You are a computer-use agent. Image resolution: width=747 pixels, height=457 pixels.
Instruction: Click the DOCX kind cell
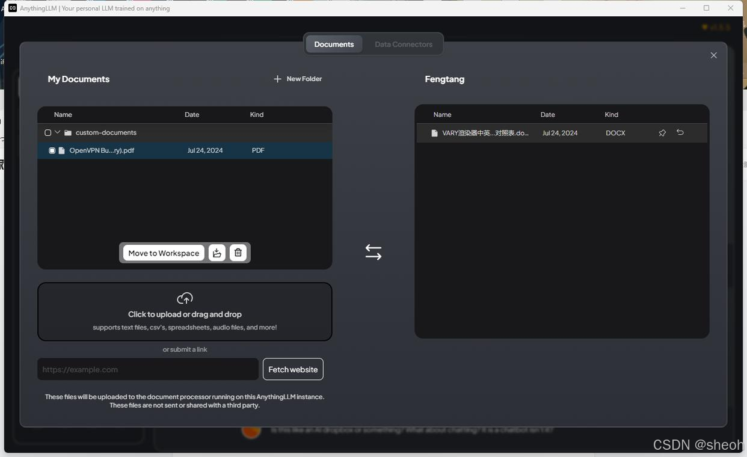[615, 133]
